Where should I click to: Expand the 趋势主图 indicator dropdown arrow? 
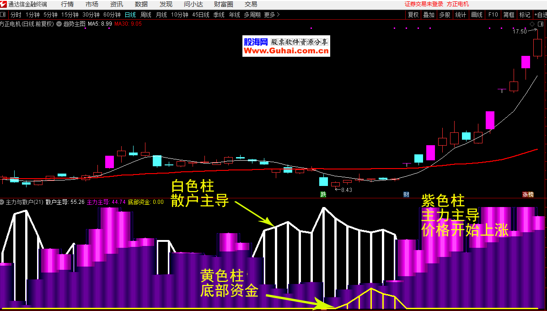click(x=59, y=24)
